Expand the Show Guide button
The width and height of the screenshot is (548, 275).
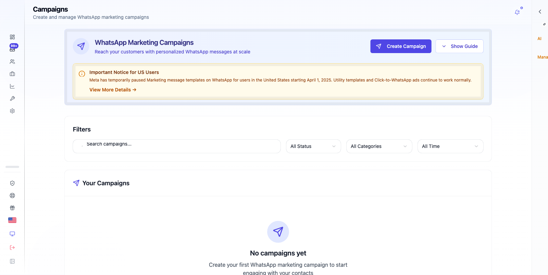click(459, 46)
